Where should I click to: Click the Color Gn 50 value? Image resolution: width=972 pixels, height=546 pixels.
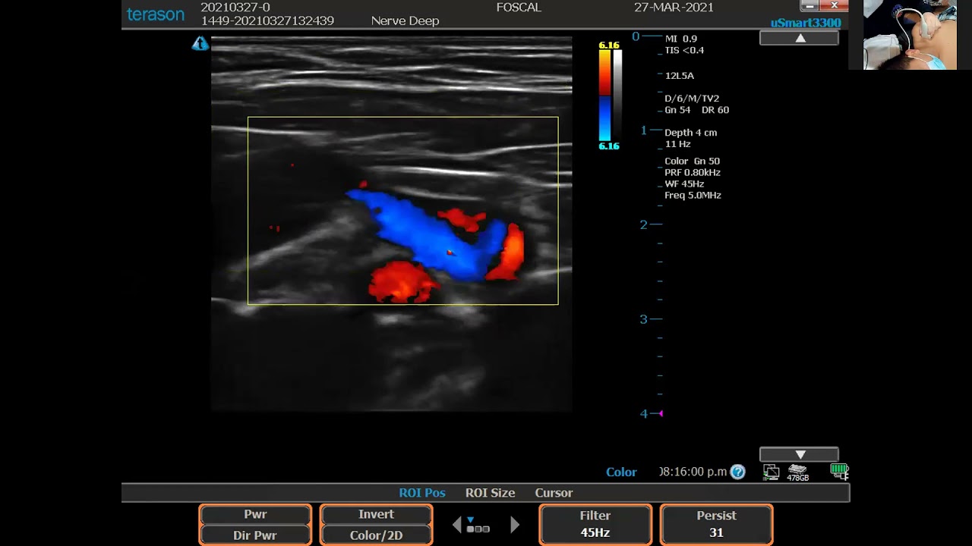[692, 162]
